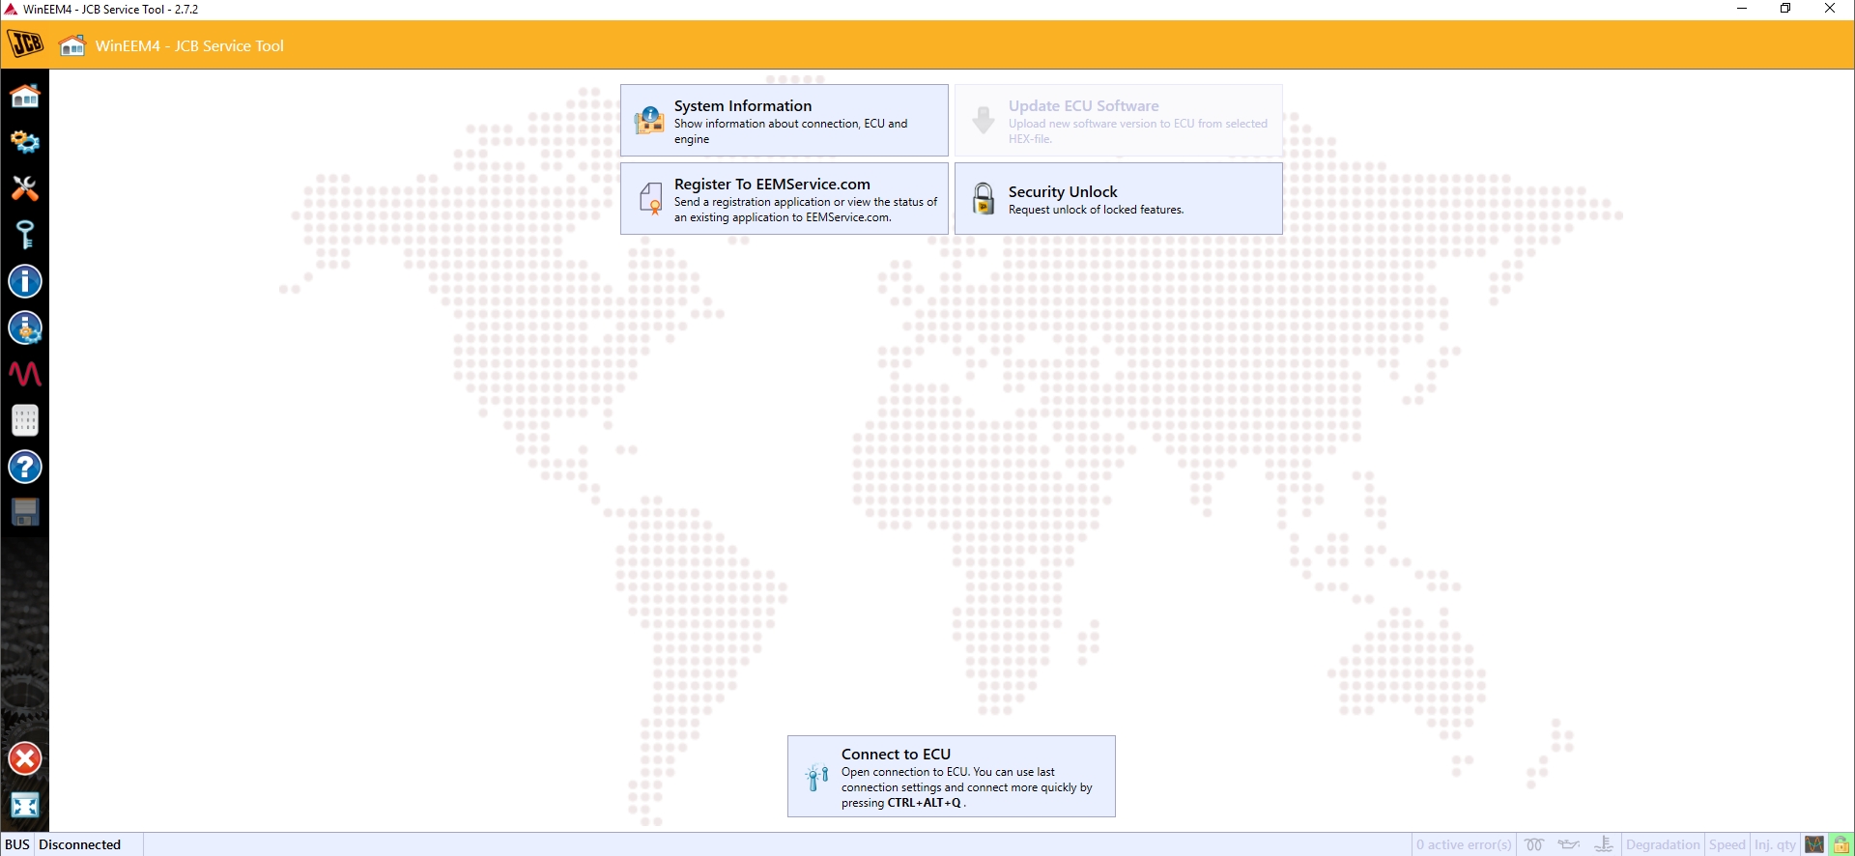Open the red waveform sidebar icon

(25, 374)
